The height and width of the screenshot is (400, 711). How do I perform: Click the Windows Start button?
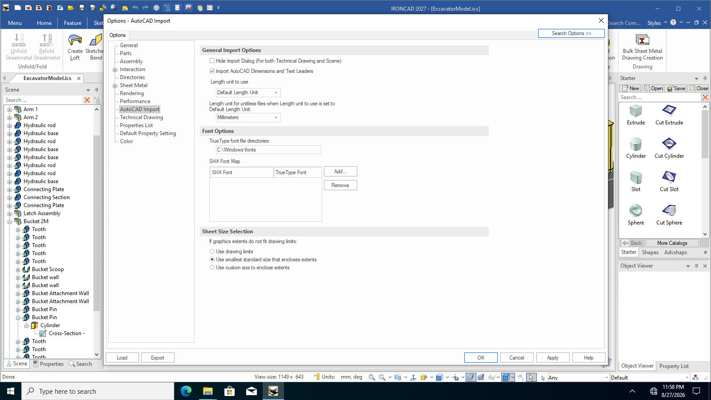[11, 391]
